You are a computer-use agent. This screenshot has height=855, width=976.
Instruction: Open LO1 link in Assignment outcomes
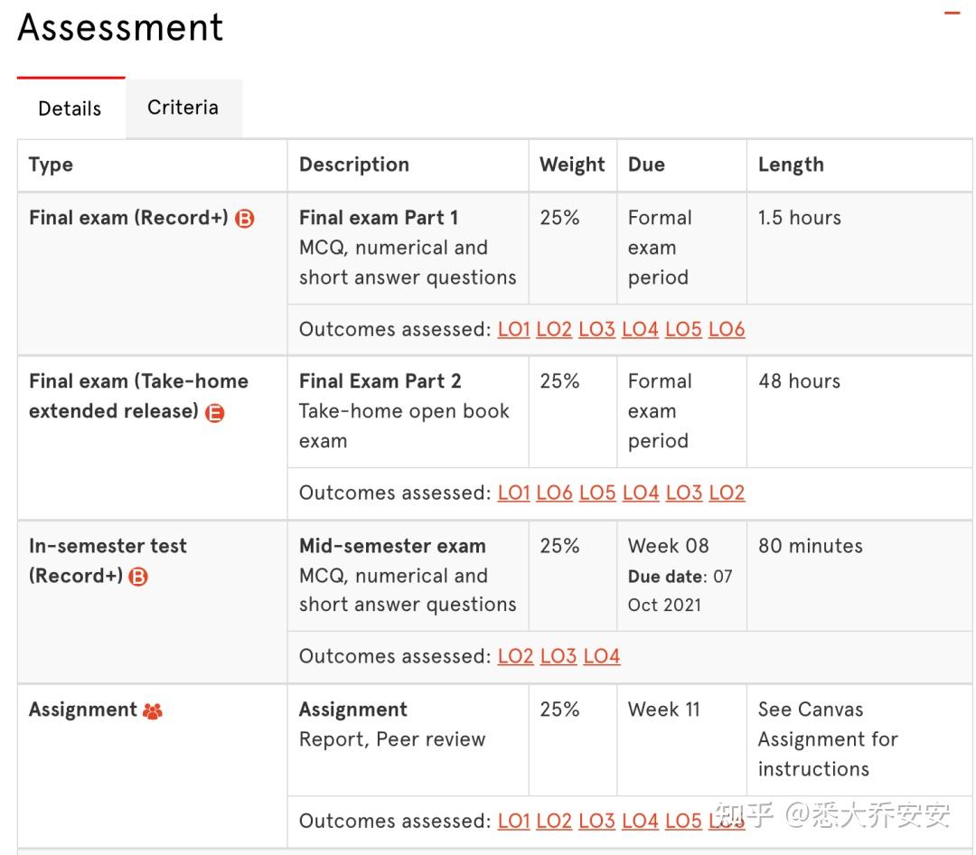513,822
